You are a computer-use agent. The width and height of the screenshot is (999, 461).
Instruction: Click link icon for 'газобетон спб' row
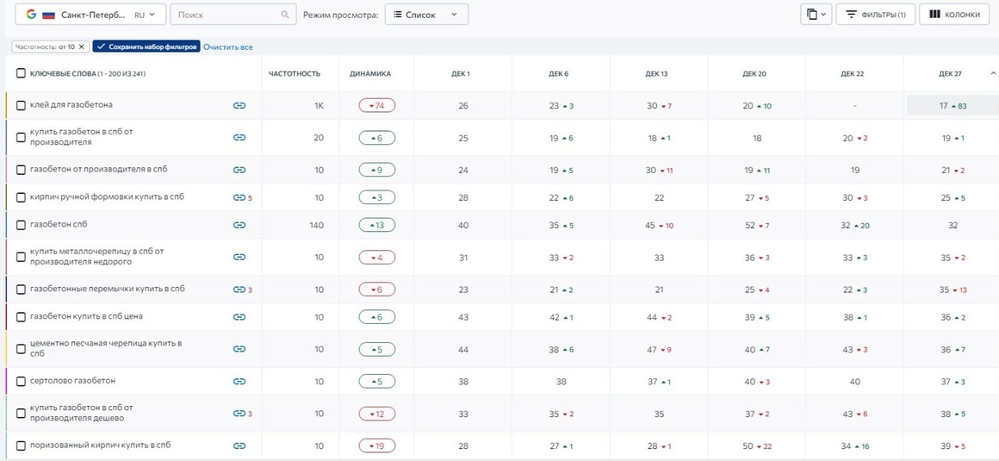pos(239,225)
